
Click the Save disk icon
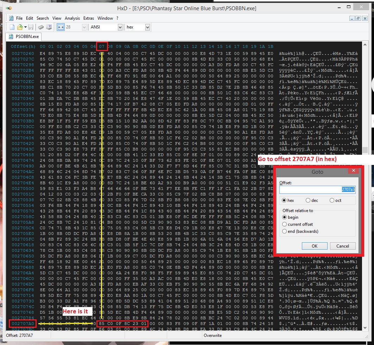(x=31, y=27)
